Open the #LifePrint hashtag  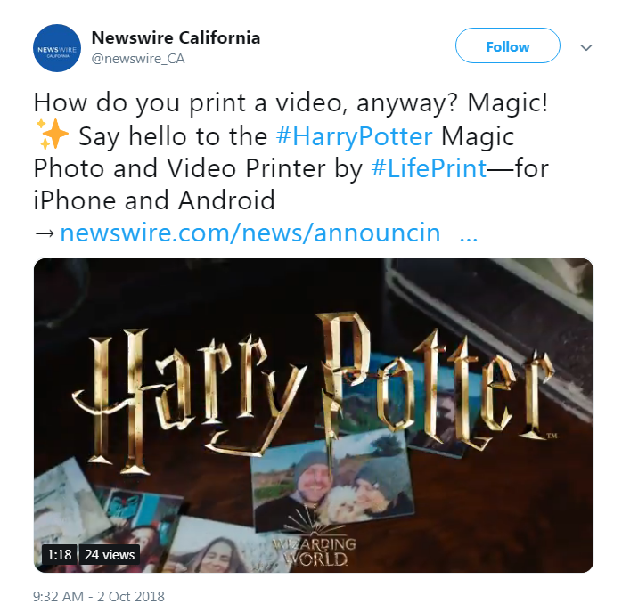[x=429, y=168]
